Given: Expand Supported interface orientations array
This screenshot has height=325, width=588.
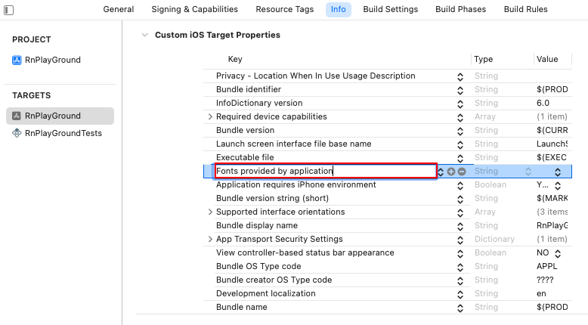Looking at the screenshot, I should 210,212.
